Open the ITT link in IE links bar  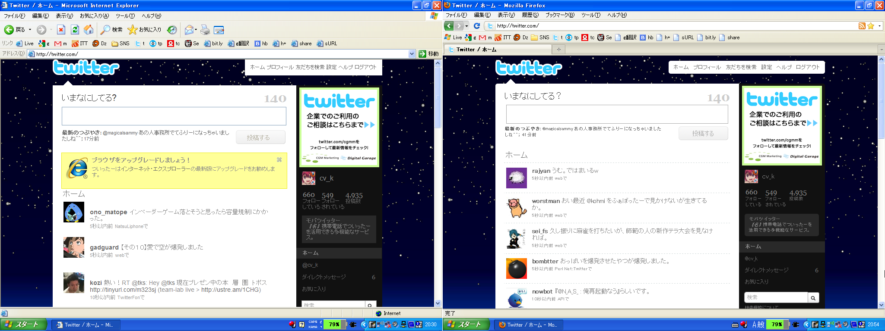click(80, 44)
